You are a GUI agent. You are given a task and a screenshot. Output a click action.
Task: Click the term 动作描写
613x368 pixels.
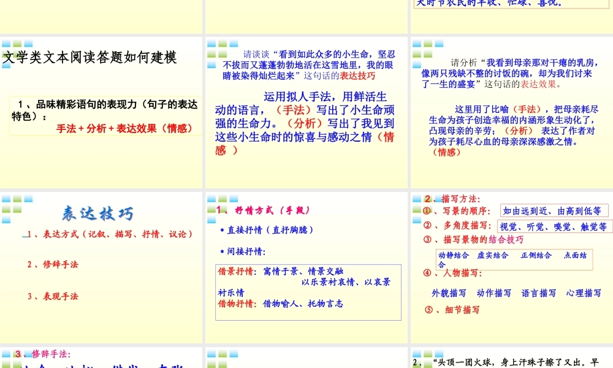point(493,293)
